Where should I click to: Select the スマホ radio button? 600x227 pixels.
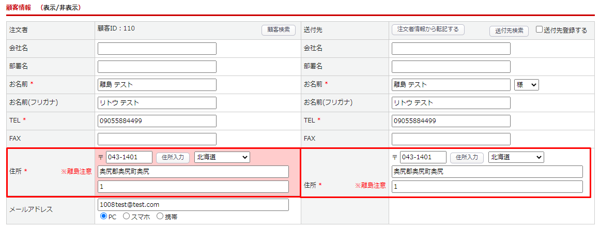tap(127, 217)
